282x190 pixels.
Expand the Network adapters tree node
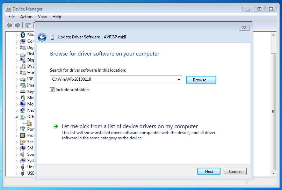click(x=16, y=110)
